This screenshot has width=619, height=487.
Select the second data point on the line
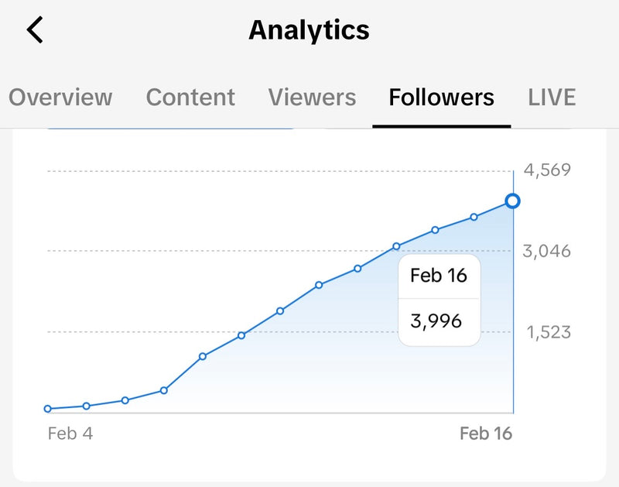(x=87, y=406)
